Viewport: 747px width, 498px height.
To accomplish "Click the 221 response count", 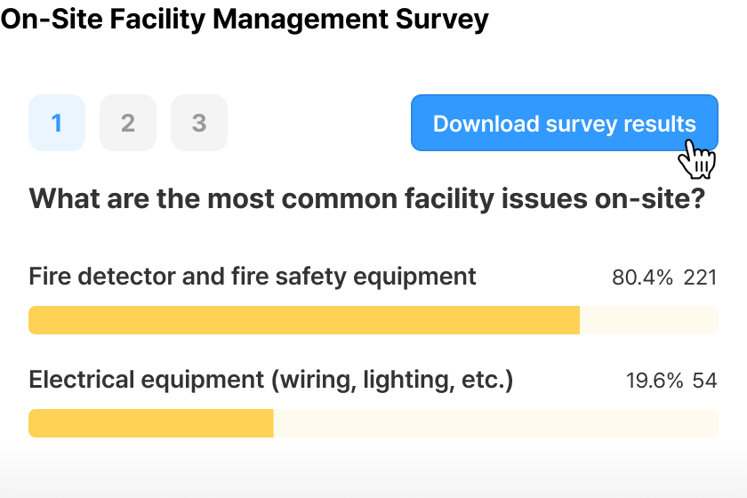I will coord(701,277).
